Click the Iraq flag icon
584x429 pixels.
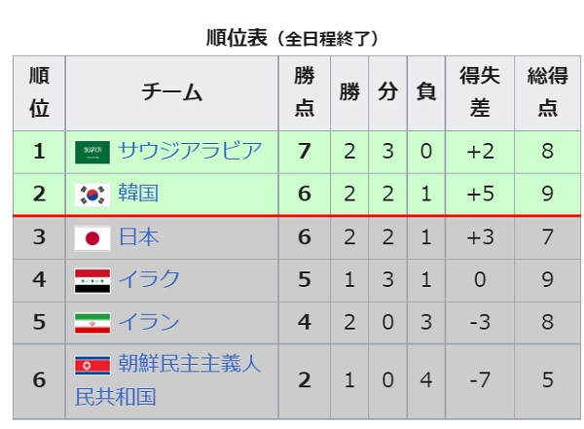click(x=92, y=281)
